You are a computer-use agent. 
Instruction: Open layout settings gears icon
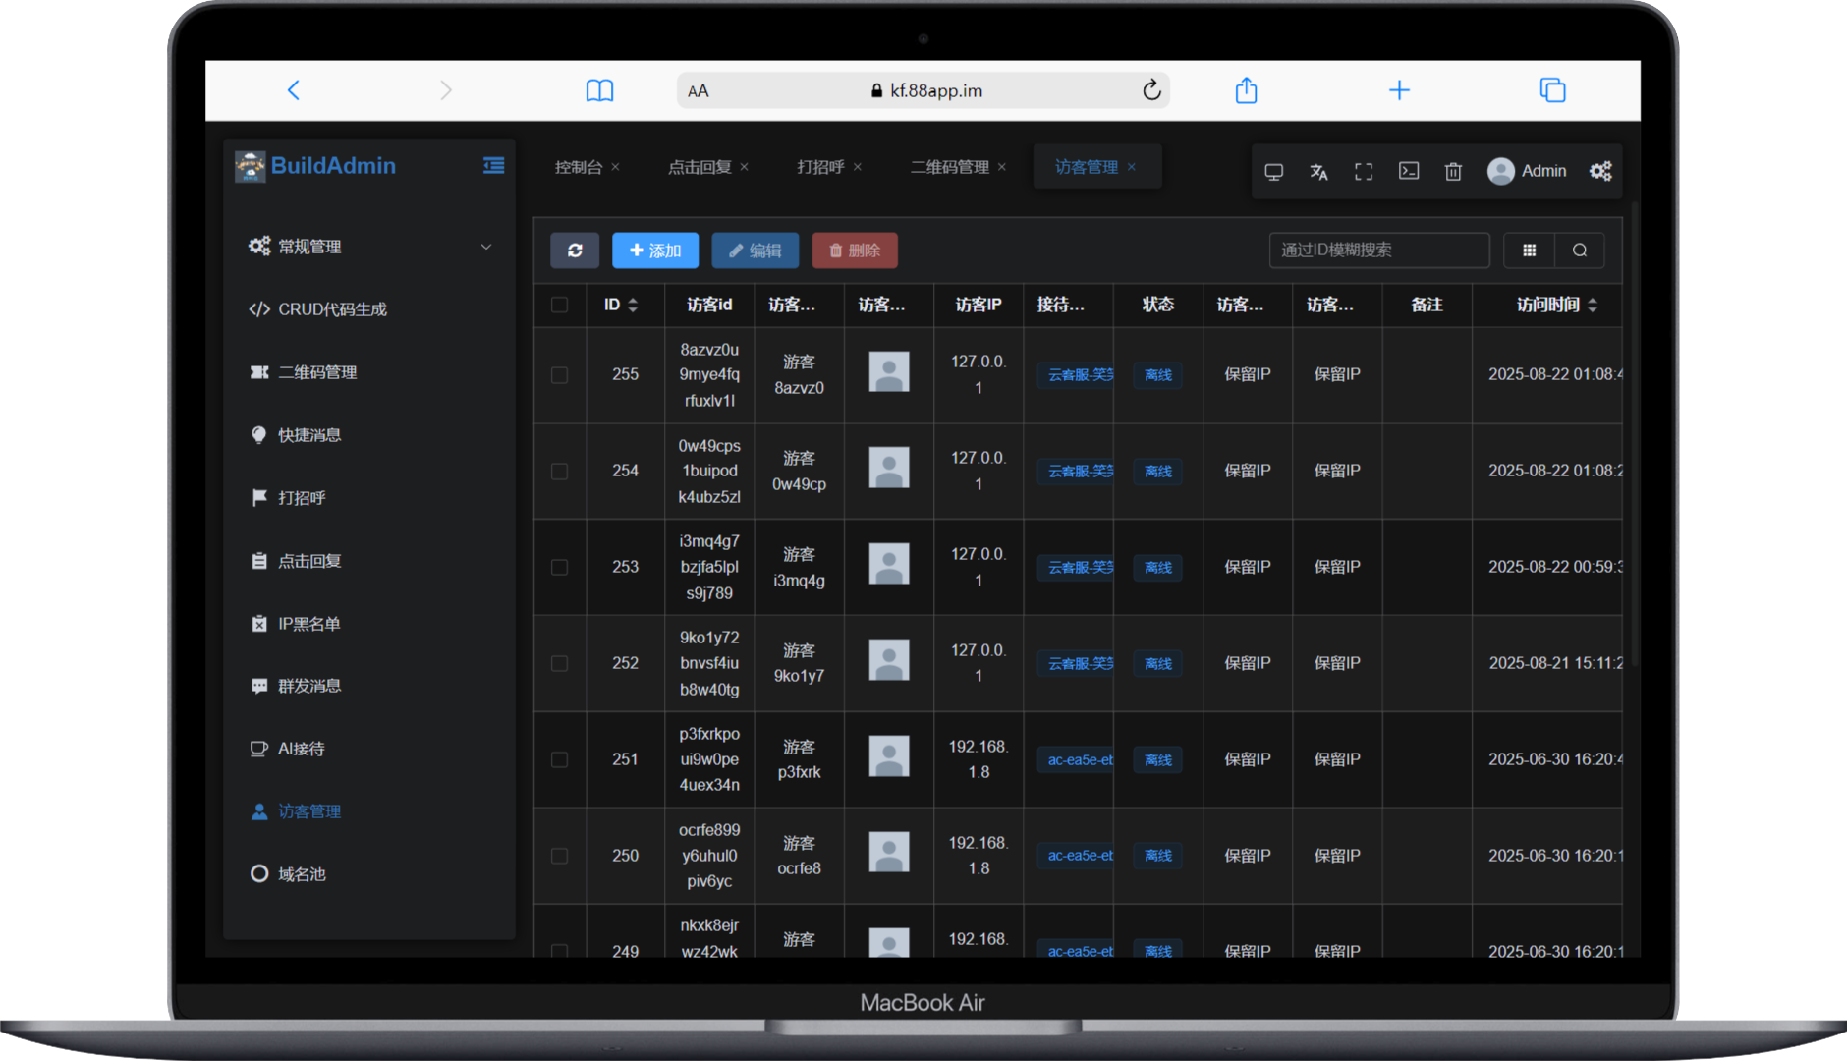coord(1600,171)
